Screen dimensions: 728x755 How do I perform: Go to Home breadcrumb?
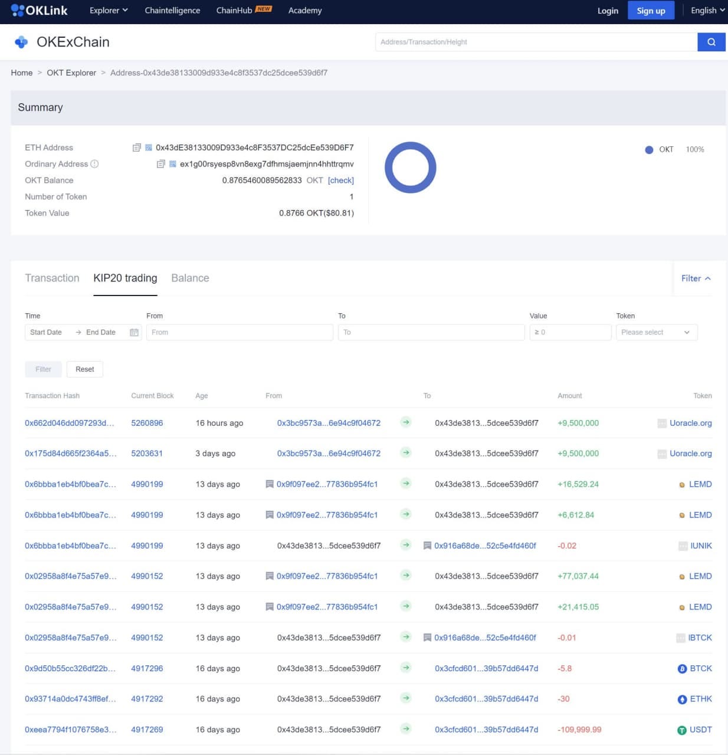(x=22, y=73)
